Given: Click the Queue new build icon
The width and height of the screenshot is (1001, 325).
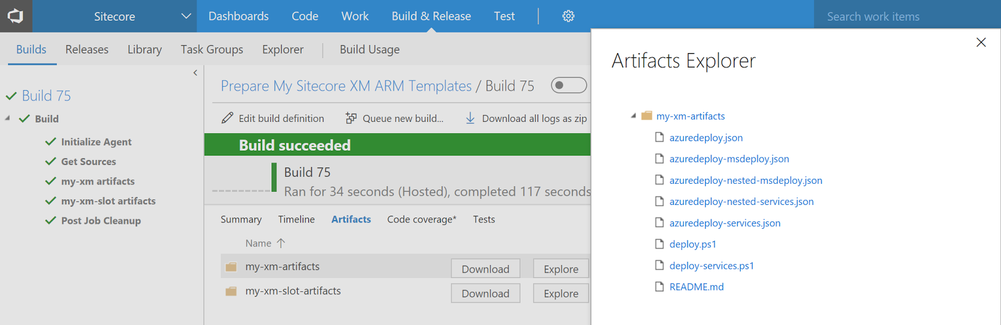Looking at the screenshot, I should click(x=351, y=118).
